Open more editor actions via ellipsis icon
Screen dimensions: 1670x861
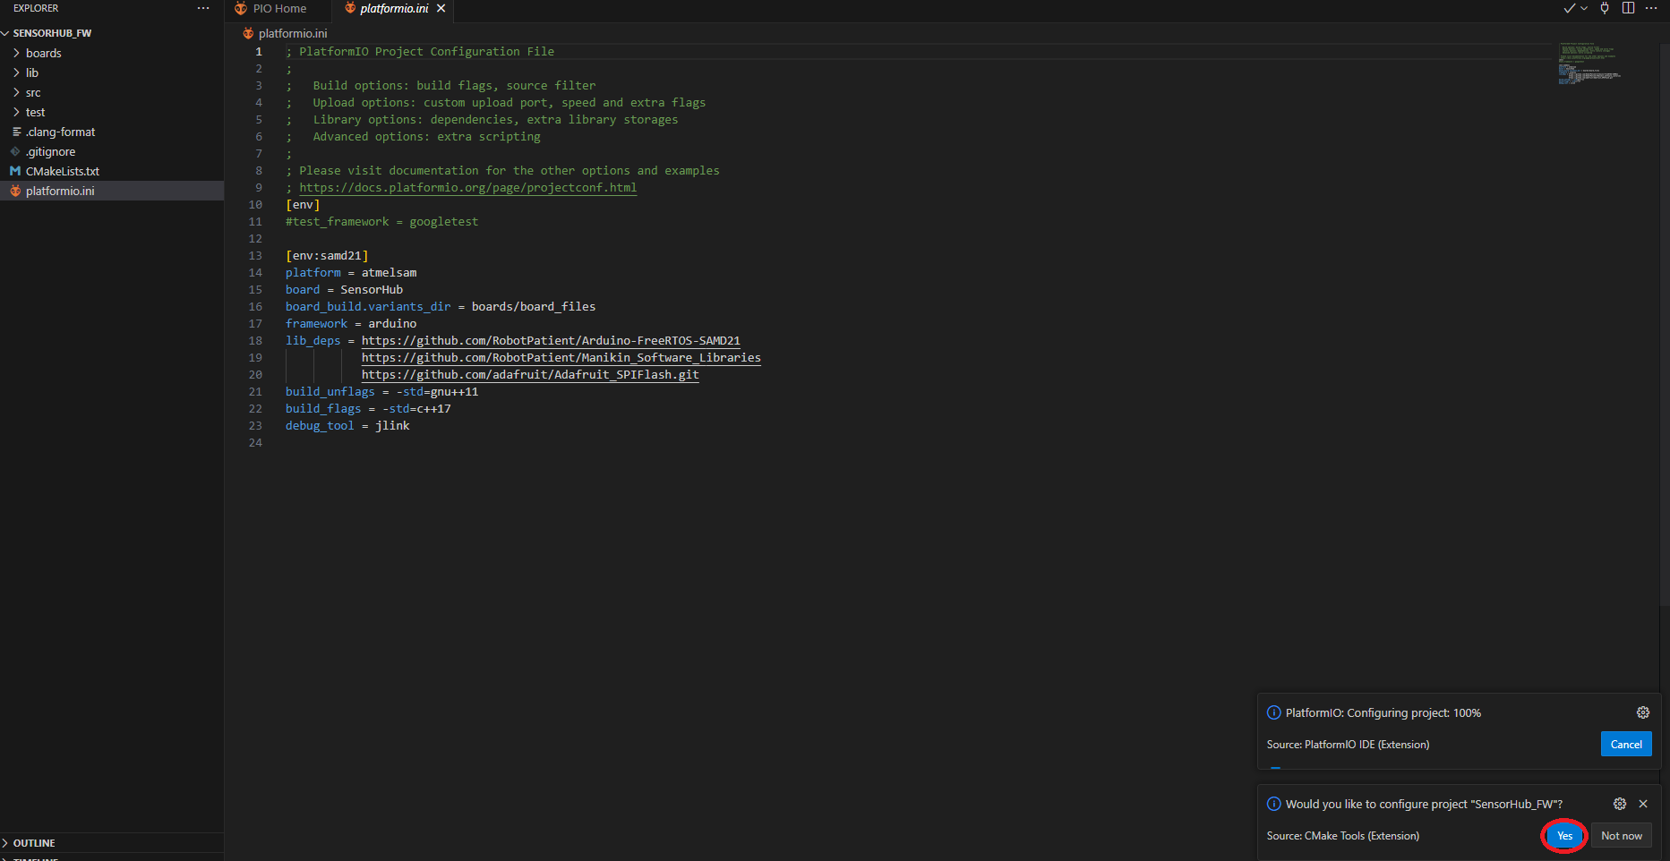pos(1652,8)
